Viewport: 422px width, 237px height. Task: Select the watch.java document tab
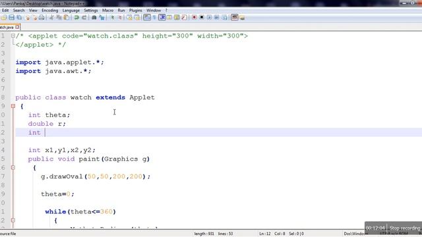7,27
